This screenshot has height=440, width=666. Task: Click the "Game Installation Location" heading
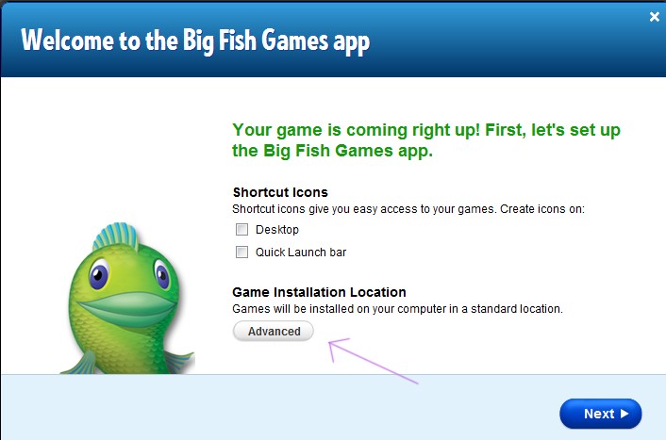pos(319,292)
